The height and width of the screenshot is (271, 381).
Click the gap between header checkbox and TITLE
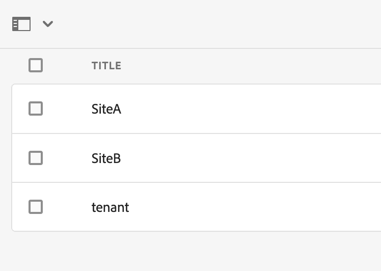pyautogui.click(x=66, y=66)
